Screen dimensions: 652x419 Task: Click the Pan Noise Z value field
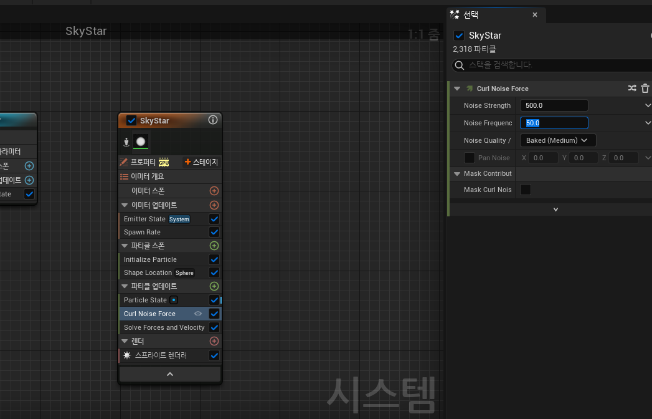(x=623, y=158)
